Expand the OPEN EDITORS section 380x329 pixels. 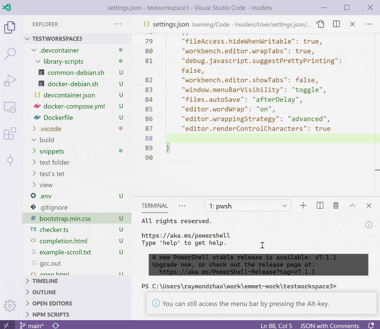[x=77, y=303]
